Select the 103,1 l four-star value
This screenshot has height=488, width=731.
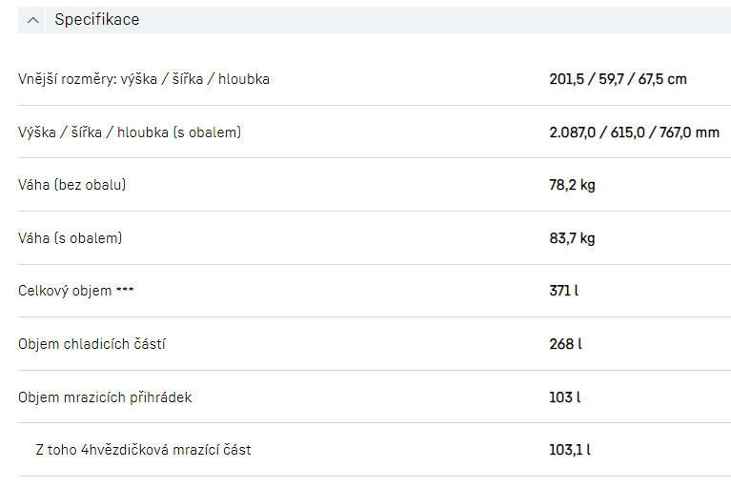click(570, 450)
